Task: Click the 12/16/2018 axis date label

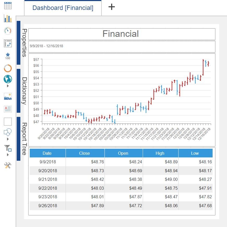Action: click(x=204, y=134)
